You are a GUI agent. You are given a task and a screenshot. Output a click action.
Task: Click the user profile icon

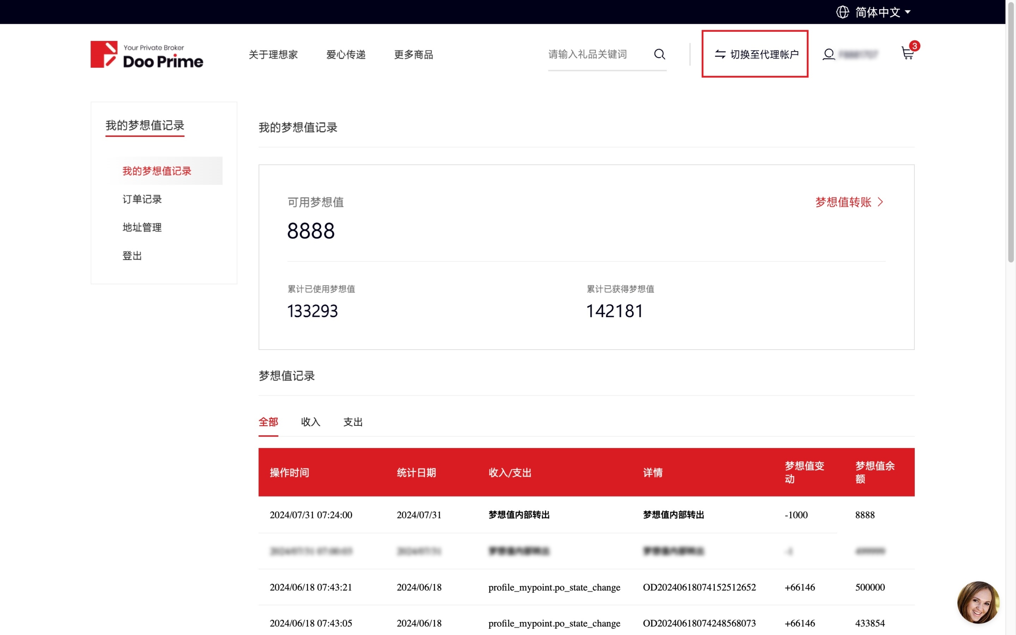[828, 54]
